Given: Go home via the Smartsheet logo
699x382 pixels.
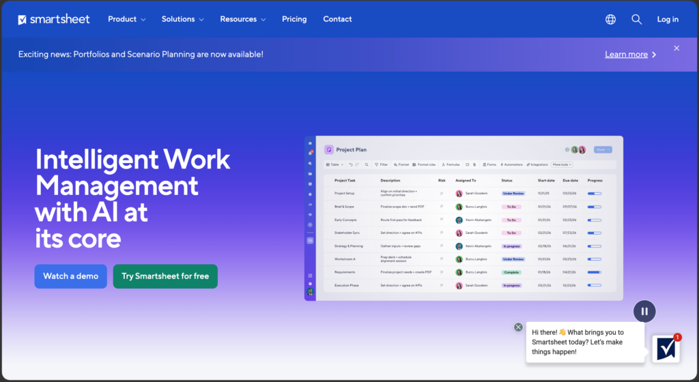Looking at the screenshot, I should (54, 19).
